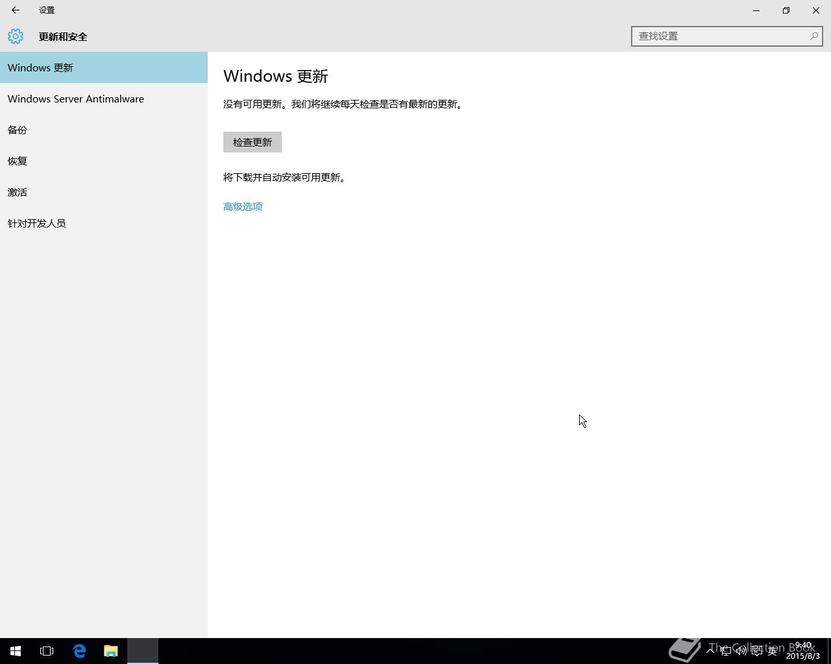Image resolution: width=831 pixels, height=664 pixels.
Task: Click the 没有可用更新 status message
Action: click(x=344, y=104)
